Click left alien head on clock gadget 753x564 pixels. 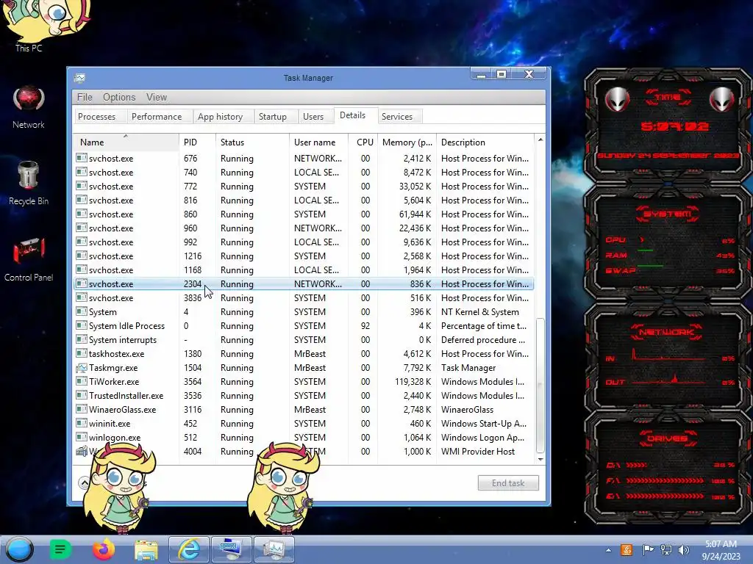[617, 99]
